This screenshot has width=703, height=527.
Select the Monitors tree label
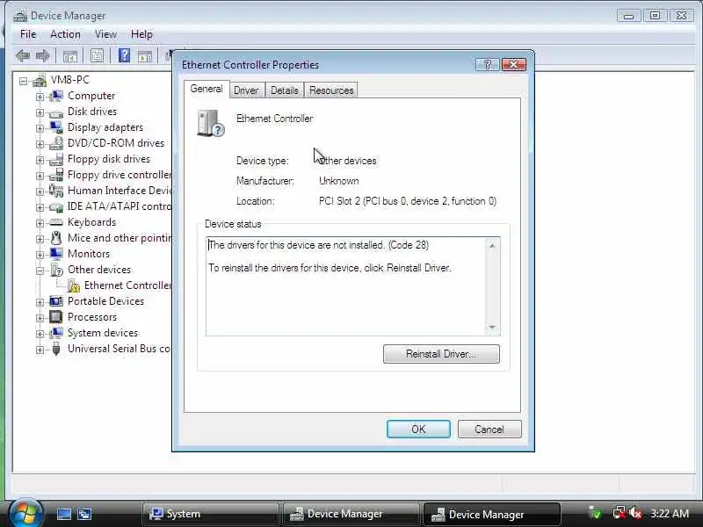(89, 254)
